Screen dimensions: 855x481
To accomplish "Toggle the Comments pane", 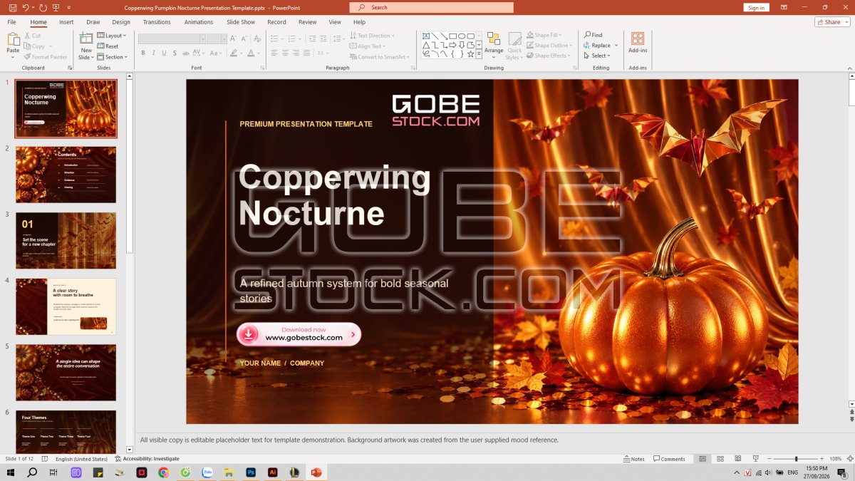I will click(669, 459).
